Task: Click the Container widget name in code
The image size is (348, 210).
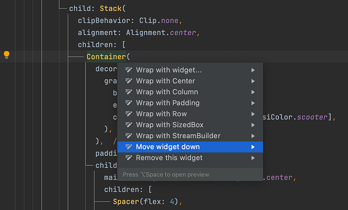Action: coord(106,57)
